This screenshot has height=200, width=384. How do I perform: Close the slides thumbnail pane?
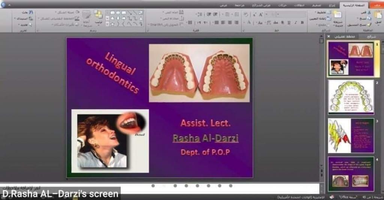click(x=329, y=36)
